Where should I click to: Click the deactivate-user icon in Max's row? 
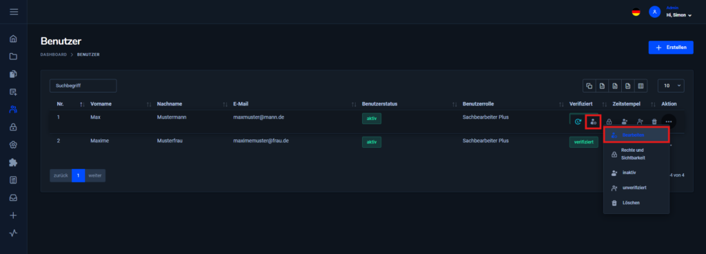[624, 121]
